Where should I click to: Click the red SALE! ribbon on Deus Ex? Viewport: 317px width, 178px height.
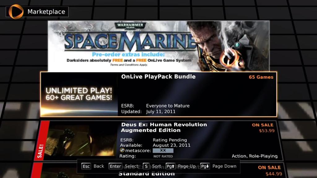[x=42, y=141]
